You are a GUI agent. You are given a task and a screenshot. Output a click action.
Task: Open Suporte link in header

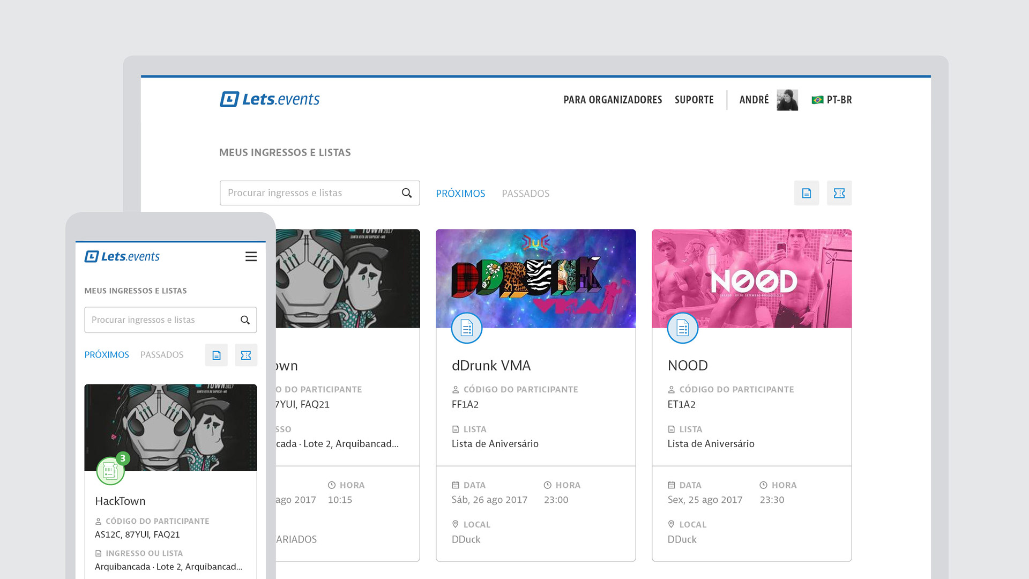(x=694, y=100)
